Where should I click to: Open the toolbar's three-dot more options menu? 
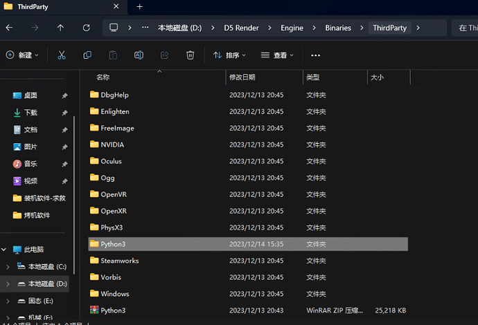(x=315, y=55)
